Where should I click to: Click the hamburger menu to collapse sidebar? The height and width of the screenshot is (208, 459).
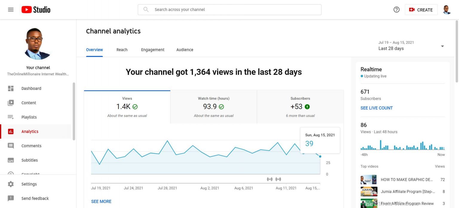pyautogui.click(x=10, y=9)
